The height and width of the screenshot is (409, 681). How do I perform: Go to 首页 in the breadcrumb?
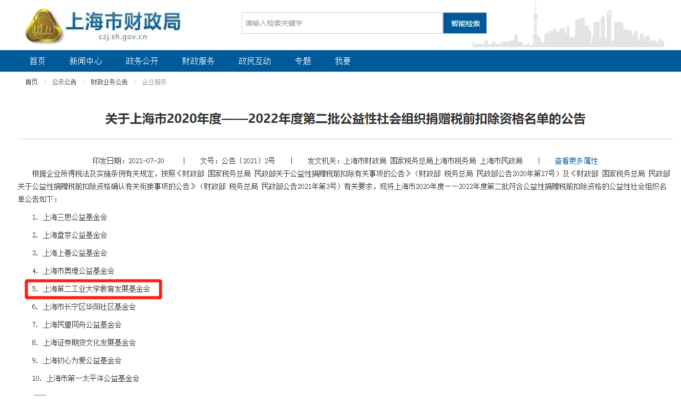click(x=32, y=82)
